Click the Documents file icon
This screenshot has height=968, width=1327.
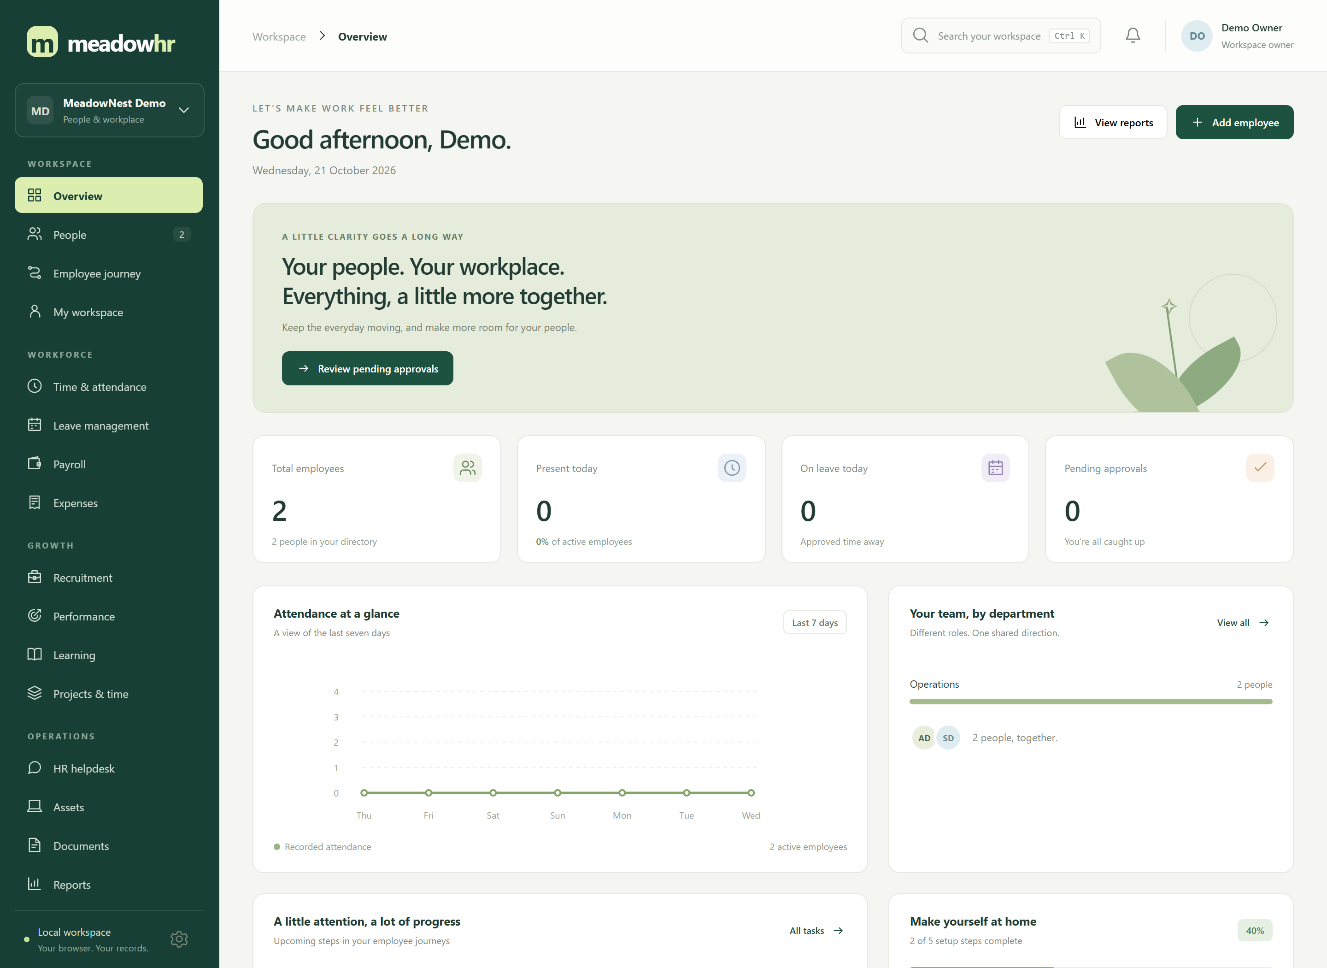[x=35, y=845]
